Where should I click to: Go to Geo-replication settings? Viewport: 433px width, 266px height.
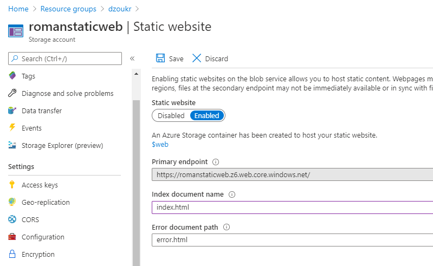point(46,202)
